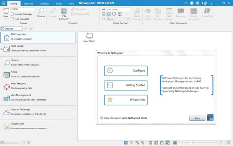
Task: Switch to large icons view in status bar
Action: (x=126, y=143)
